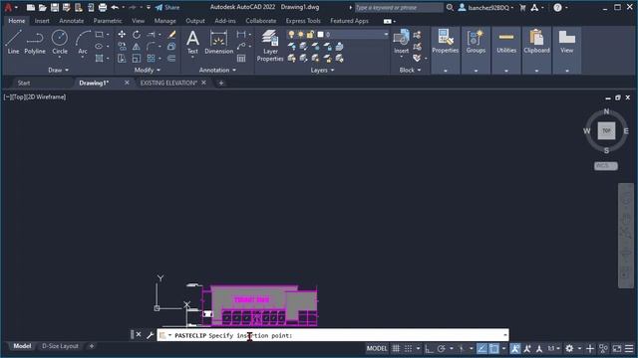Open the Groups panel button
638x358 pixels.
[476, 42]
